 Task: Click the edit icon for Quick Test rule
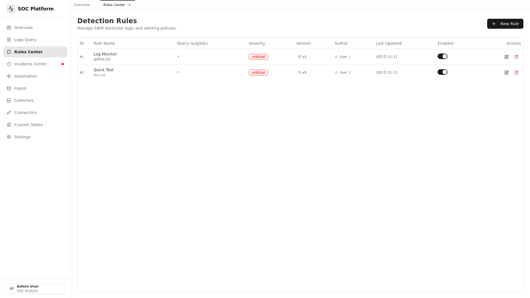(x=507, y=73)
